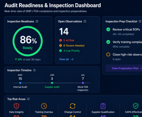Image resolution: width=142 pixels, height=117 pixels.
Task: Open the Inspection Timeline info icon
Action: 35,70
